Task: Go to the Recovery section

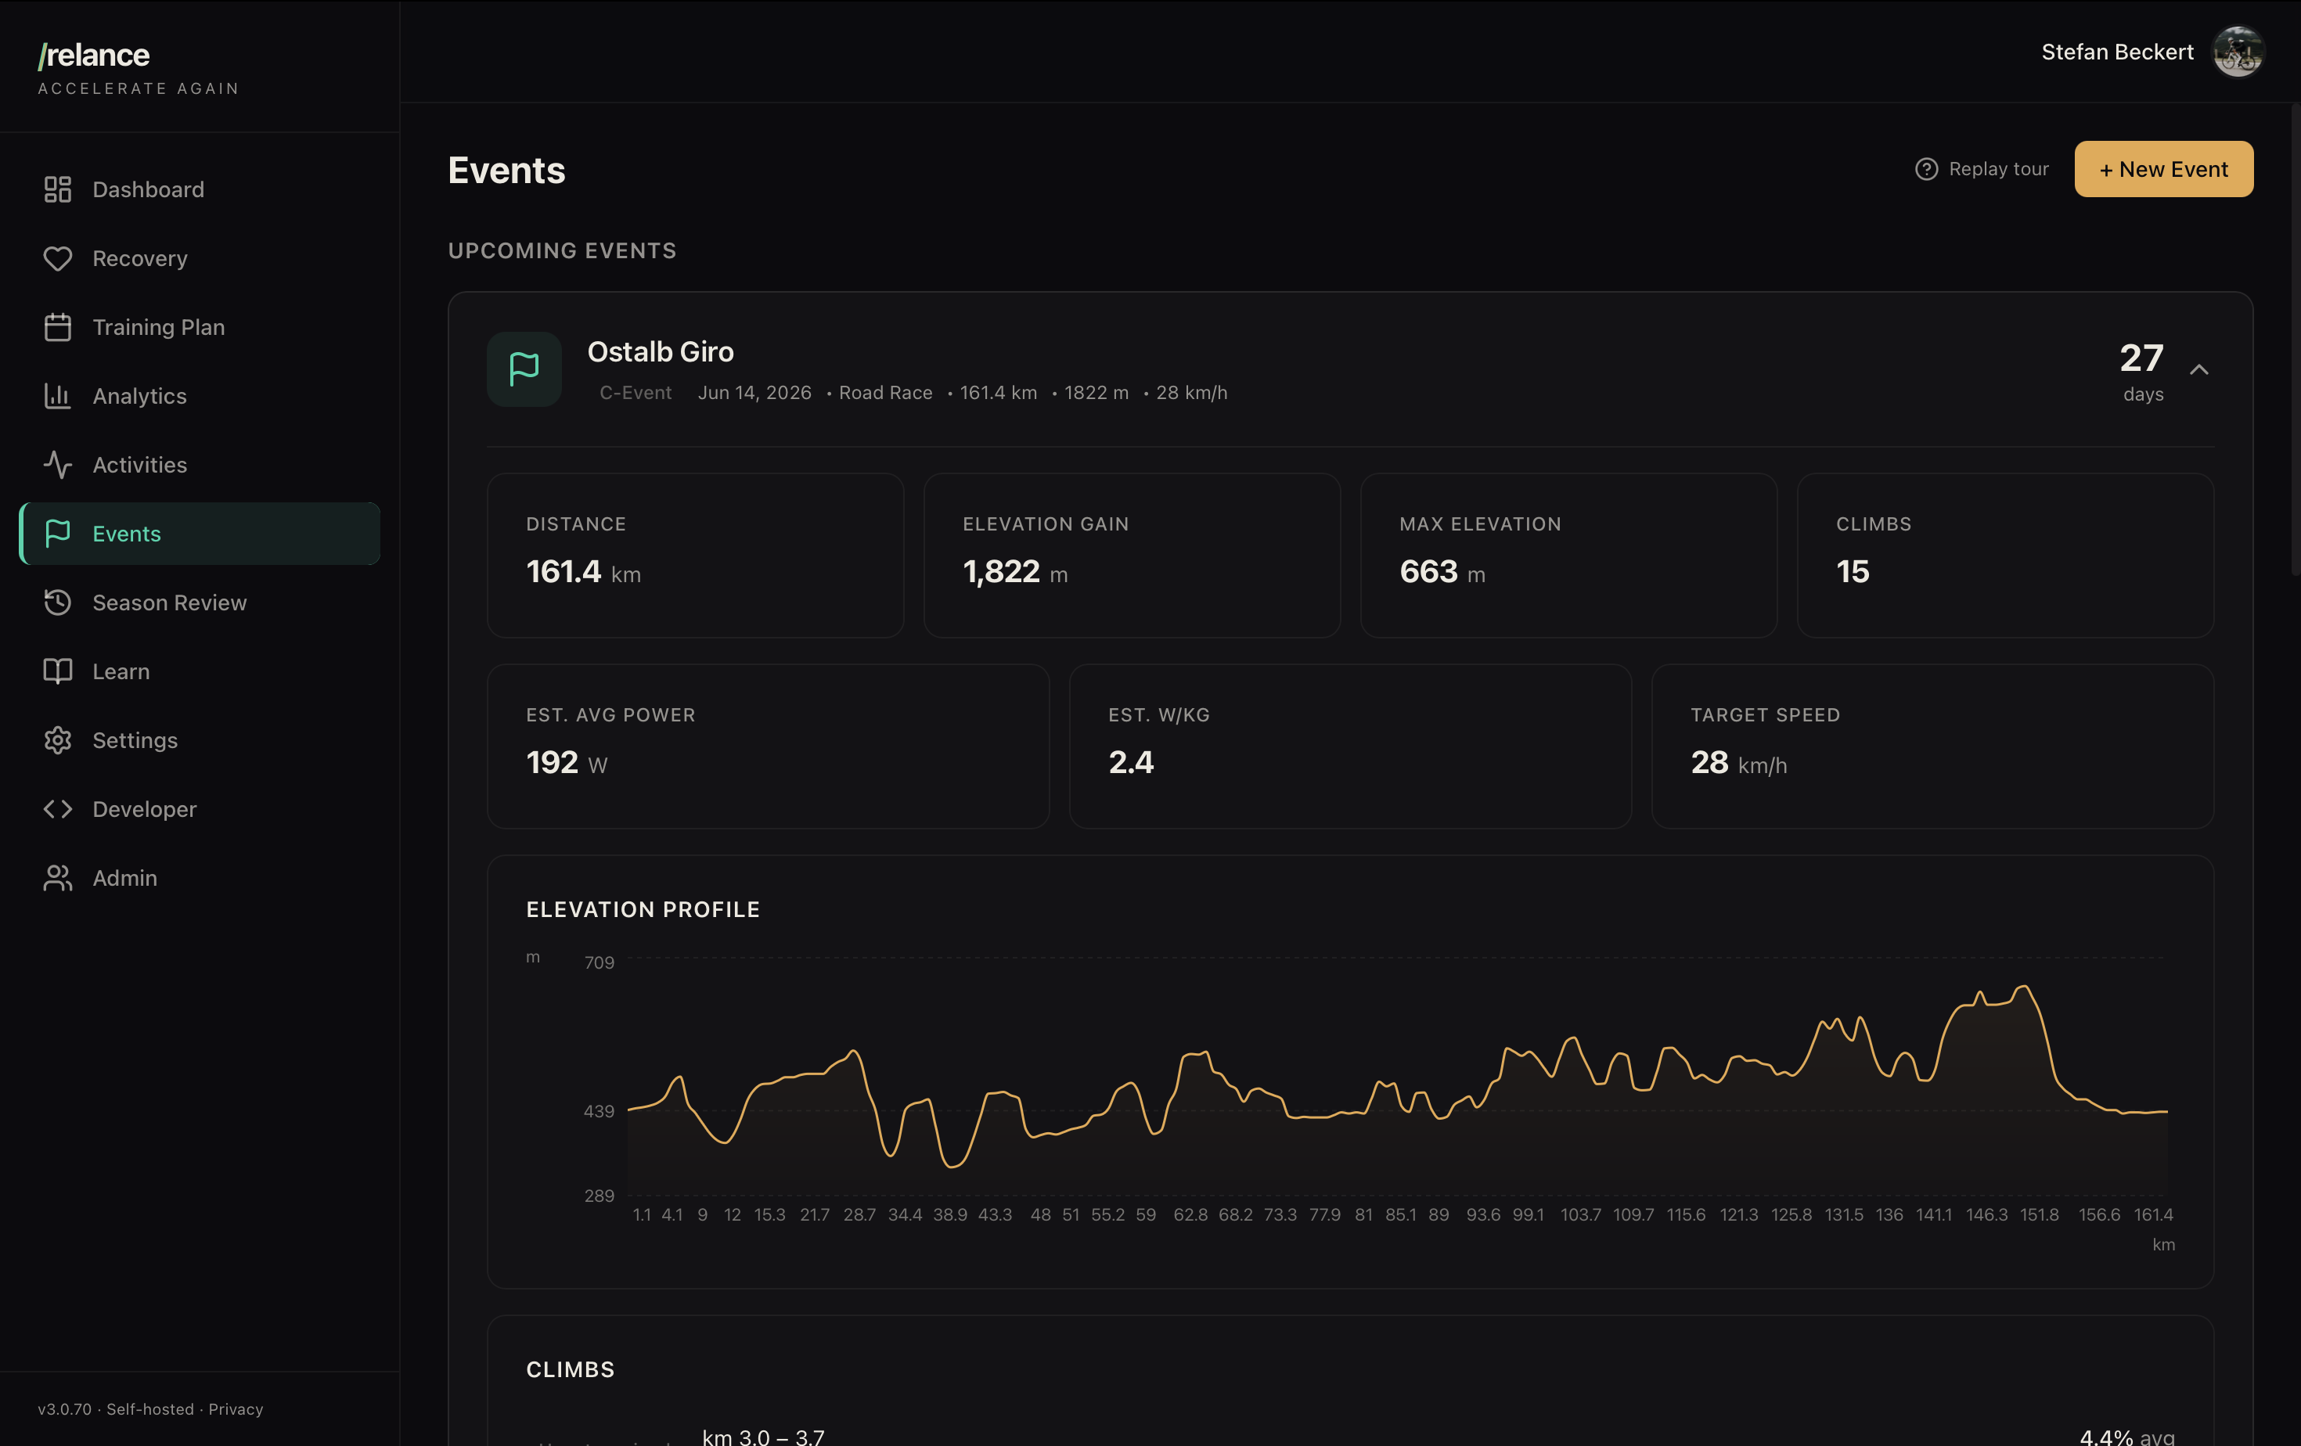Action: pyautogui.click(x=199, y=258)
